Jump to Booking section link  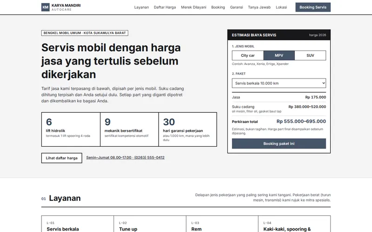pyautogui.click(x=218, y=7)
